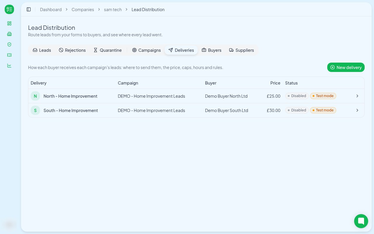Navigate to Companies breadcrumb link

coord(83,9)
